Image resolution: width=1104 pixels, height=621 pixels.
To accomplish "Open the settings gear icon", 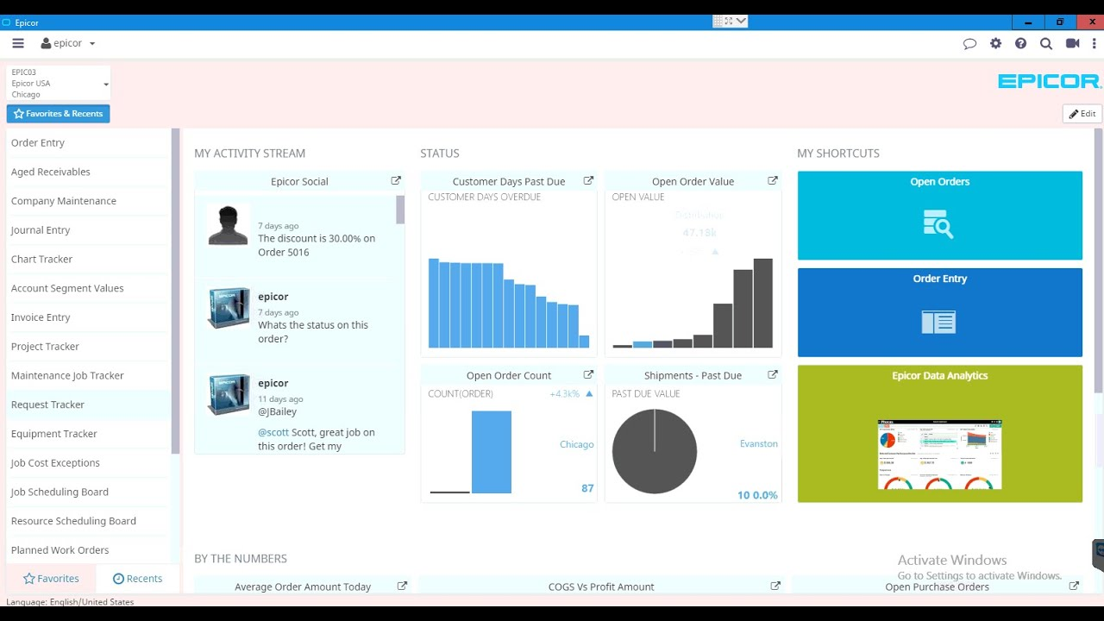I will coord(995,43).
